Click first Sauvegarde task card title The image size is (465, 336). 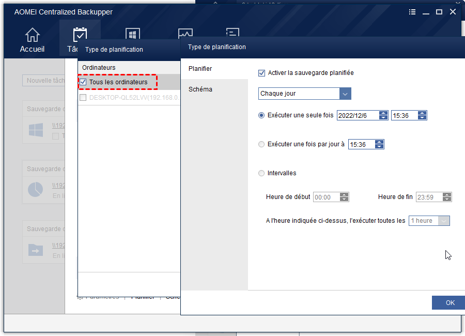(45, 109)
